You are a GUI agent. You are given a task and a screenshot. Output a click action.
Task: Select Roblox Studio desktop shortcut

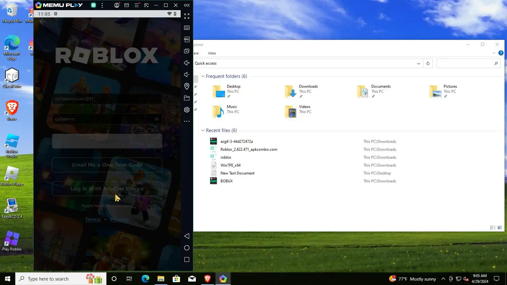click(x=12, y=145)
